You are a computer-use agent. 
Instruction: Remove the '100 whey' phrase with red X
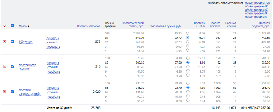click(5, 42)
